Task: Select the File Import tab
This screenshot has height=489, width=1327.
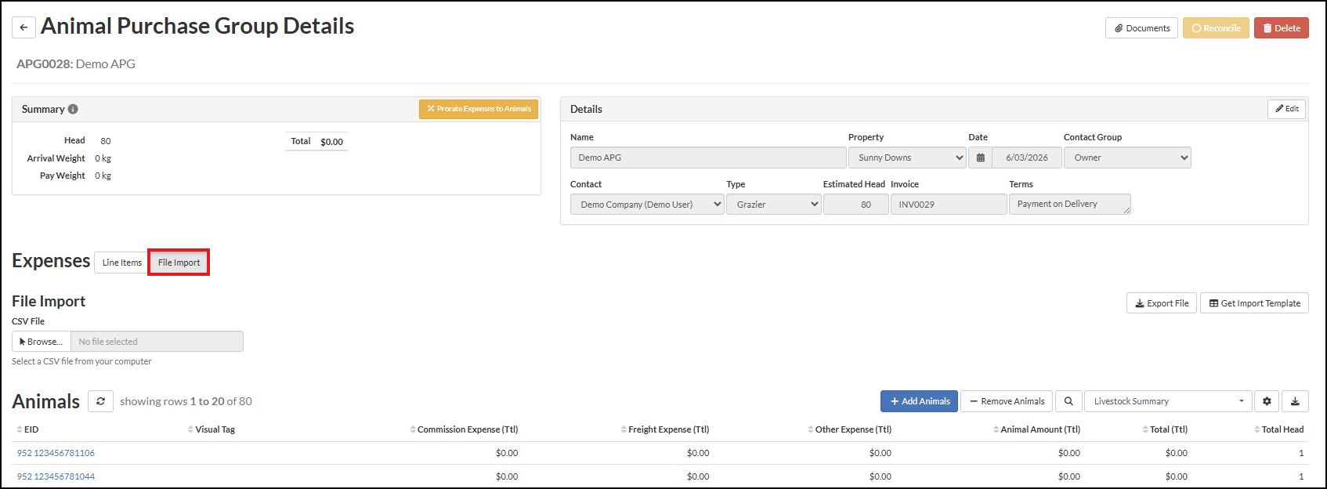Action: 179,263
